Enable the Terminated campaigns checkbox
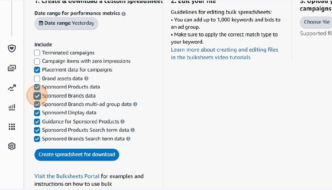The width and height of the screenshot is (332, 190). [37, 53]
